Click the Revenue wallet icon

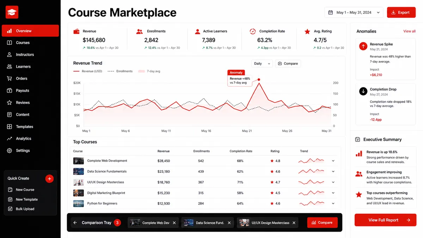click(x=76, y=31)
